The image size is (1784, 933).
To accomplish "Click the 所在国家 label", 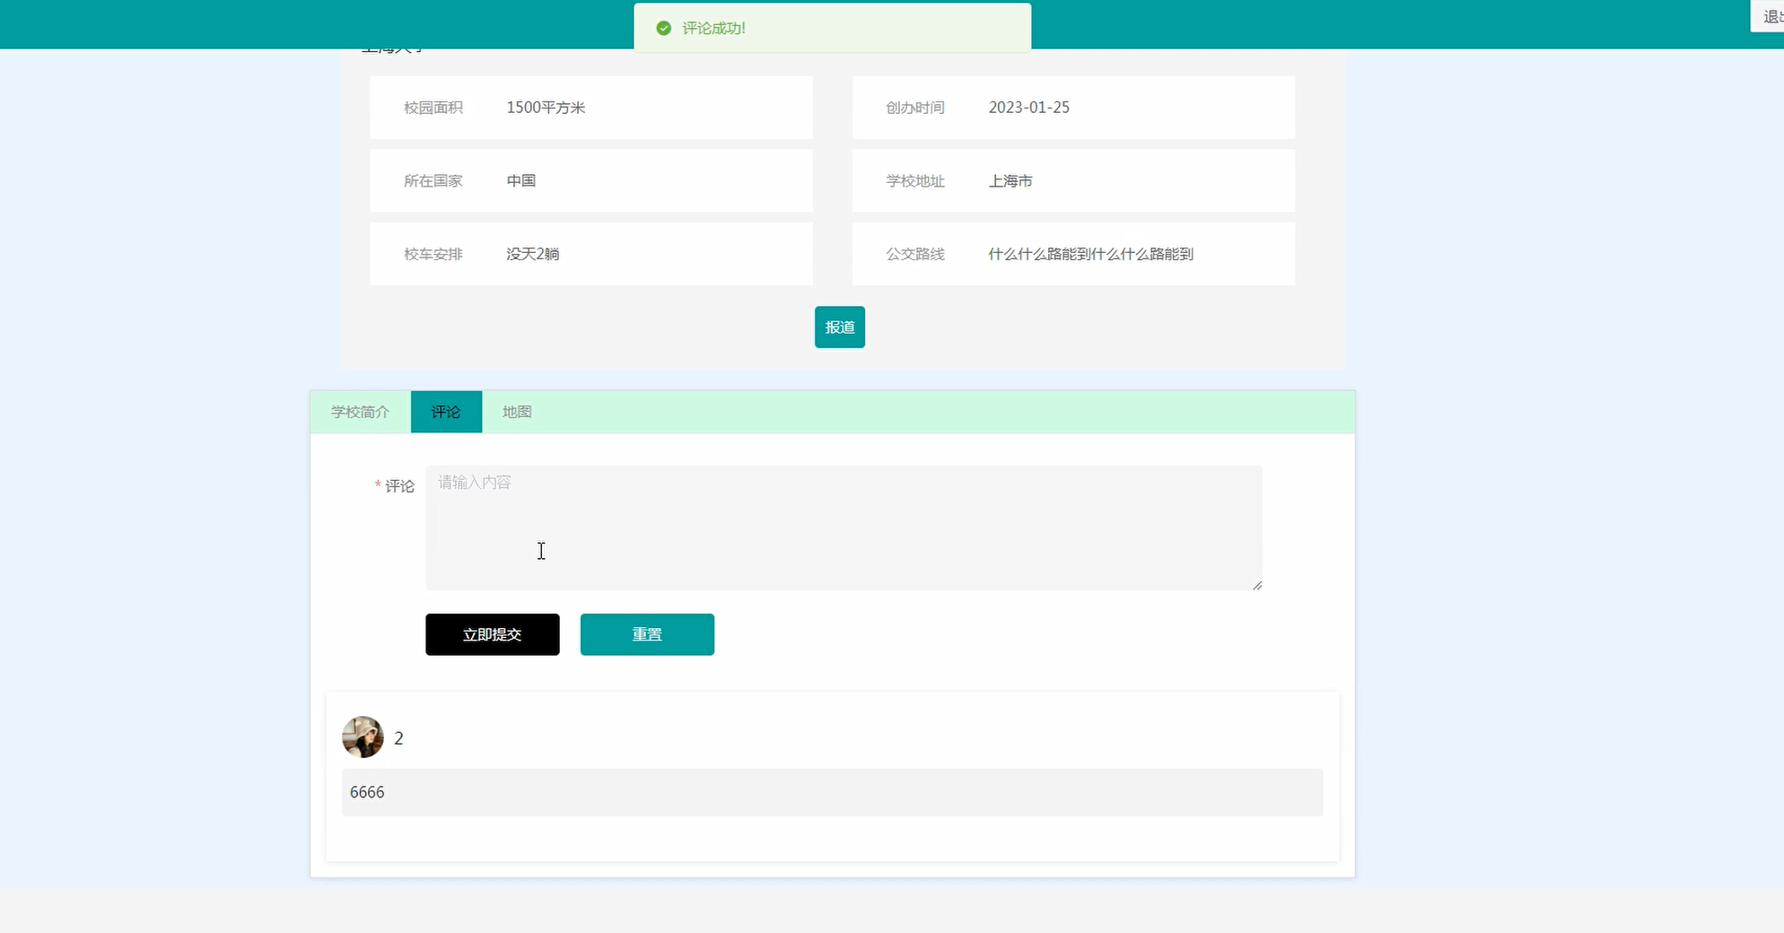I will coord(433,180).
